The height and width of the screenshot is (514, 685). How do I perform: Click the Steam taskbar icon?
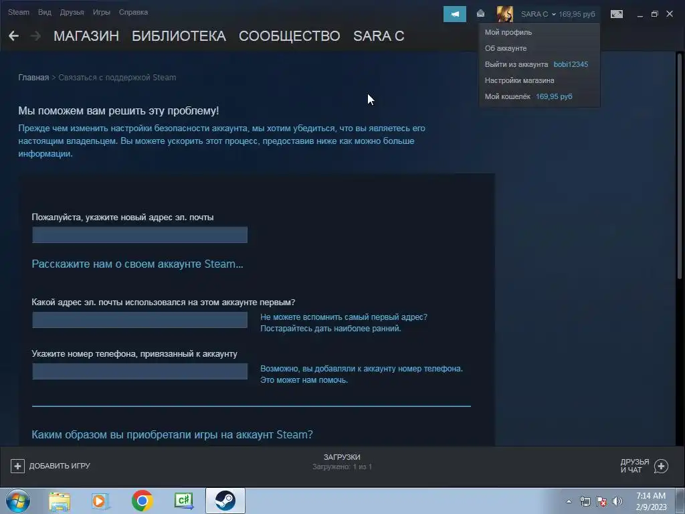[x=225, y=501]
